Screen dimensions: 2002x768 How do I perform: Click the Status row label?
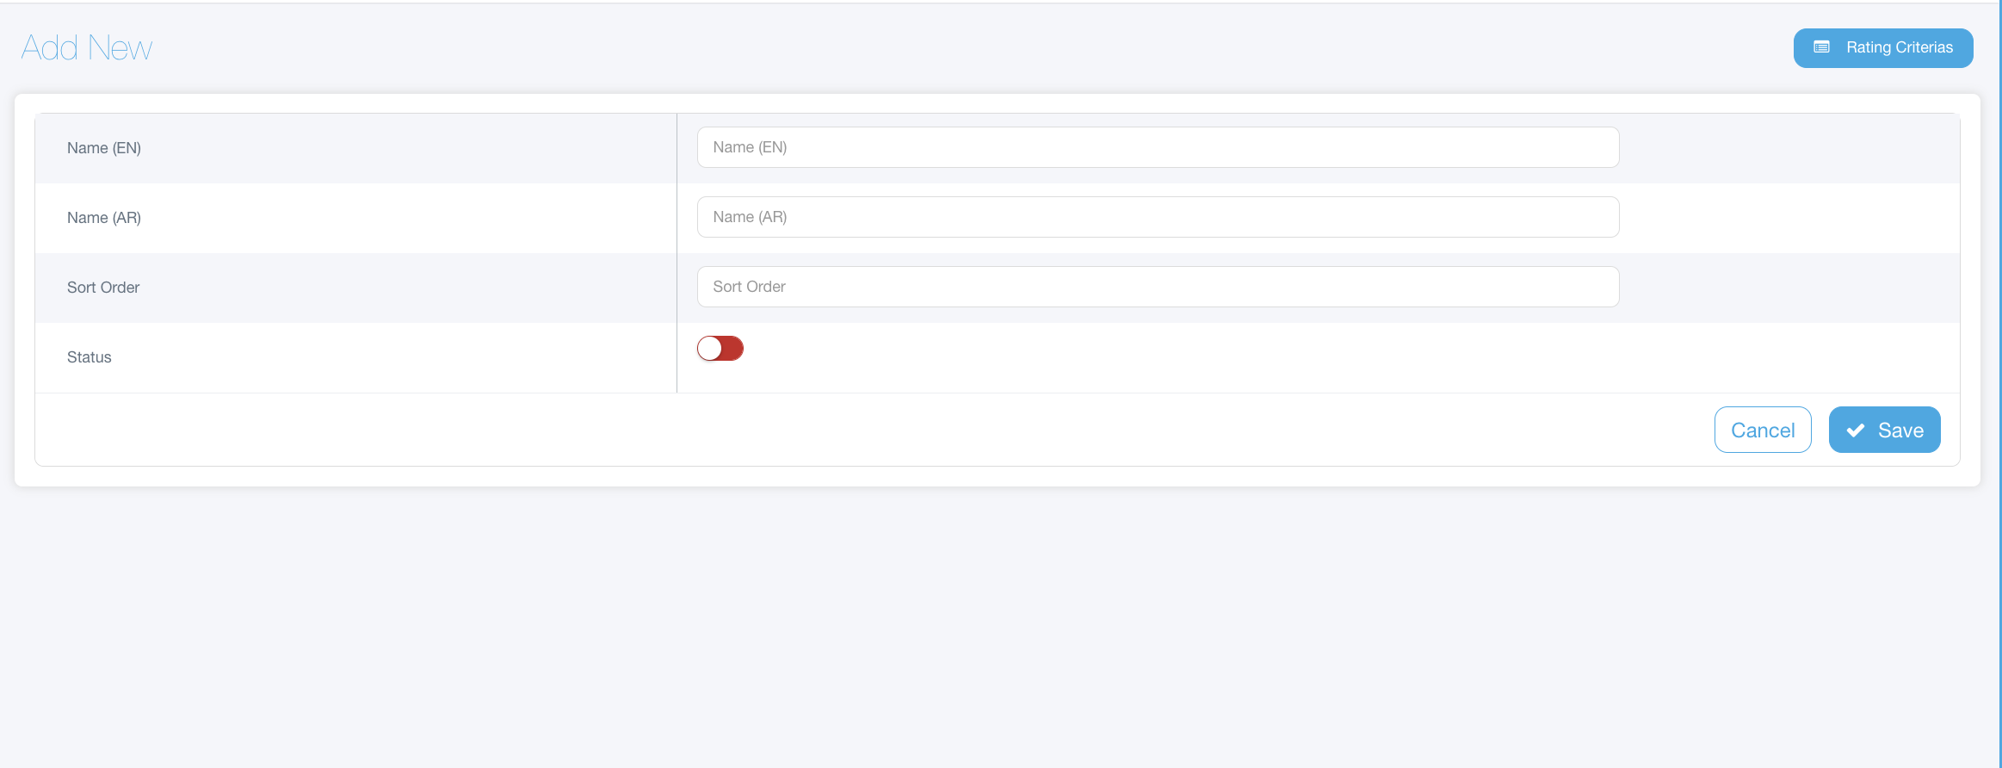click(x=90, y=357)
